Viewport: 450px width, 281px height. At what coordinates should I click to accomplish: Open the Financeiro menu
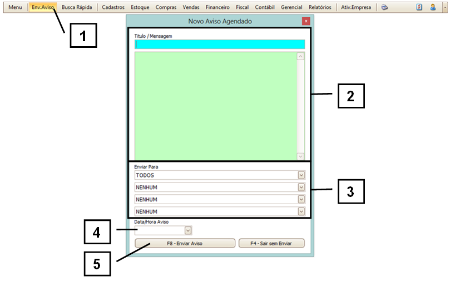[x=217, y=7]
